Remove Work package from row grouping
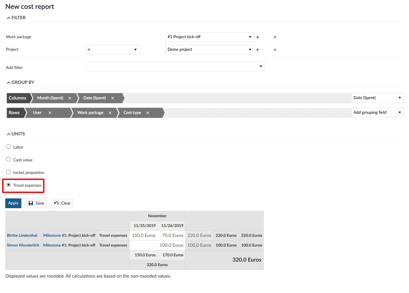 click(110, 113)
